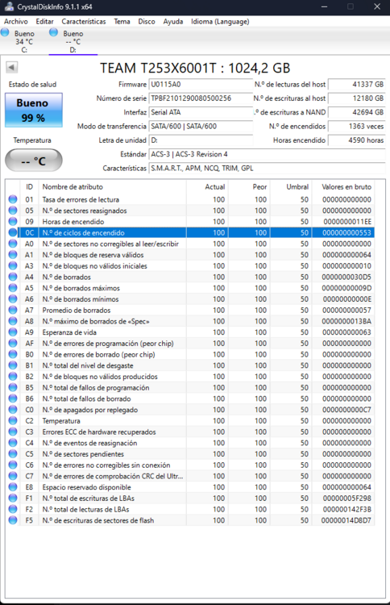Click the Estándar field ACS-3 Revision 4
The image size is (390, 605).
click(x=267, y=154)
